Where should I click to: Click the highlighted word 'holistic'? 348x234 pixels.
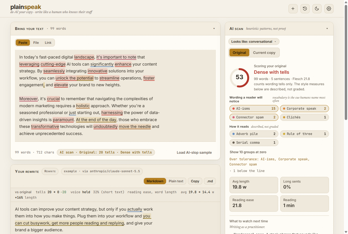click(83, 106)
